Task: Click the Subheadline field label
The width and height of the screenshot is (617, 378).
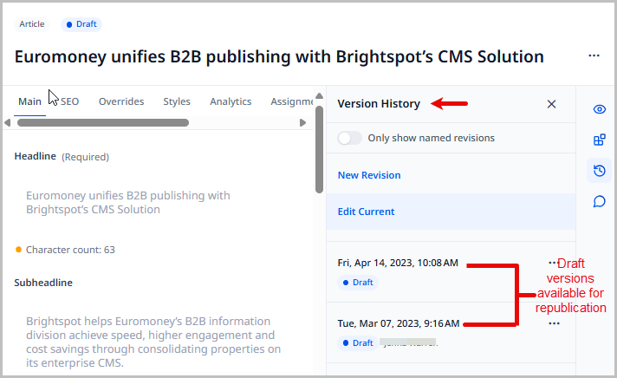Action: coord(43,283)
